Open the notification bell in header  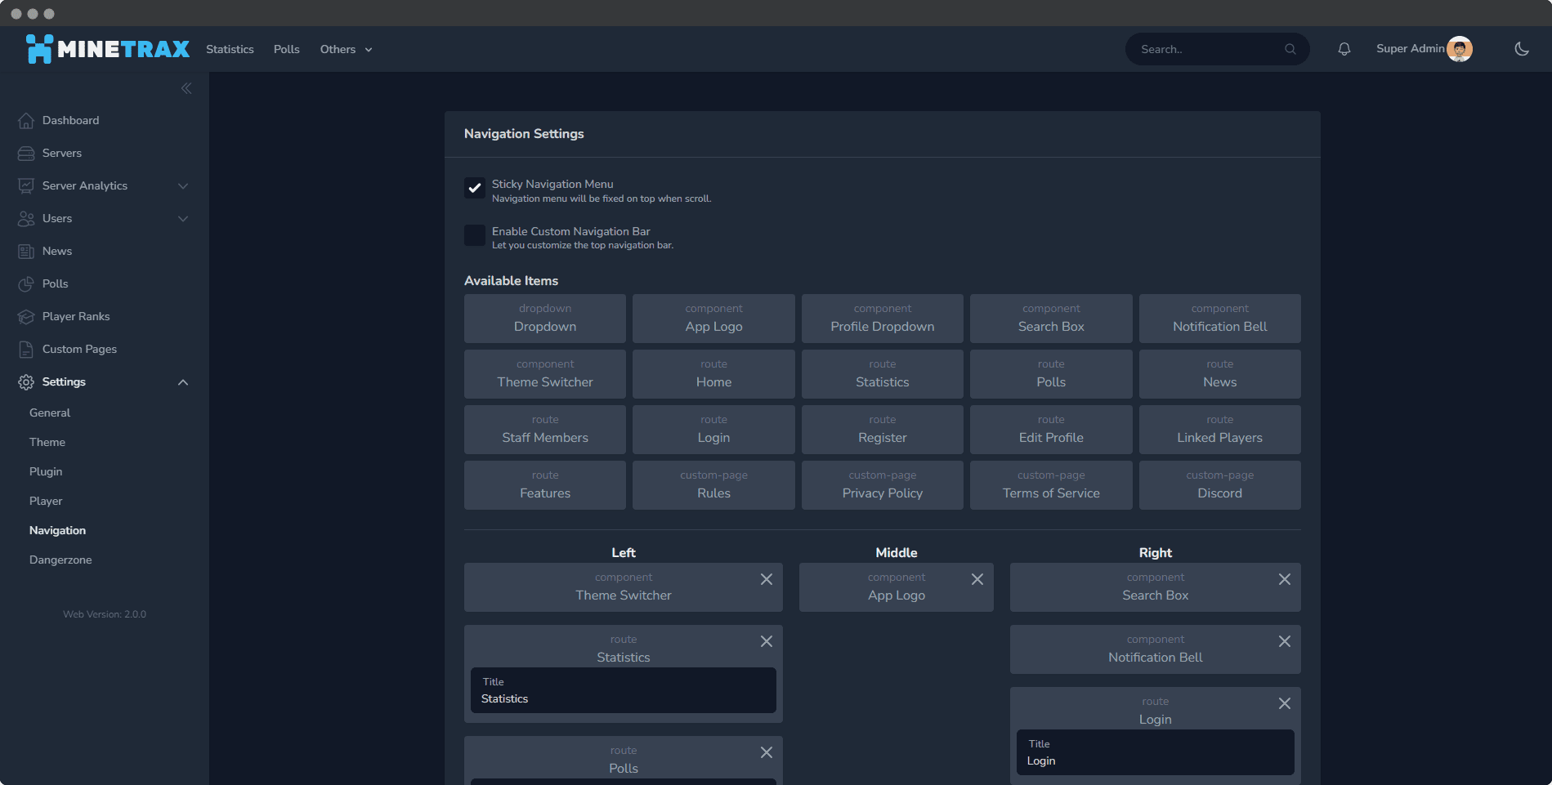point(1344,49)
